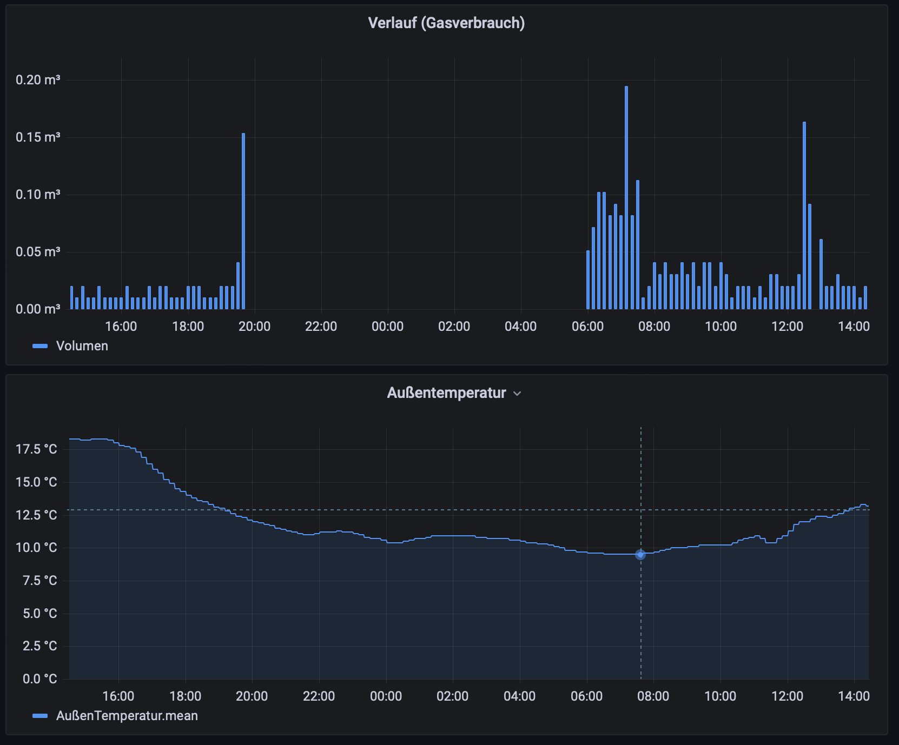The width and height of the screenshot is (899, 745).
Task: Click the AußenTemperatur.mean legend color swatch
Action: [x=40, y=716]
